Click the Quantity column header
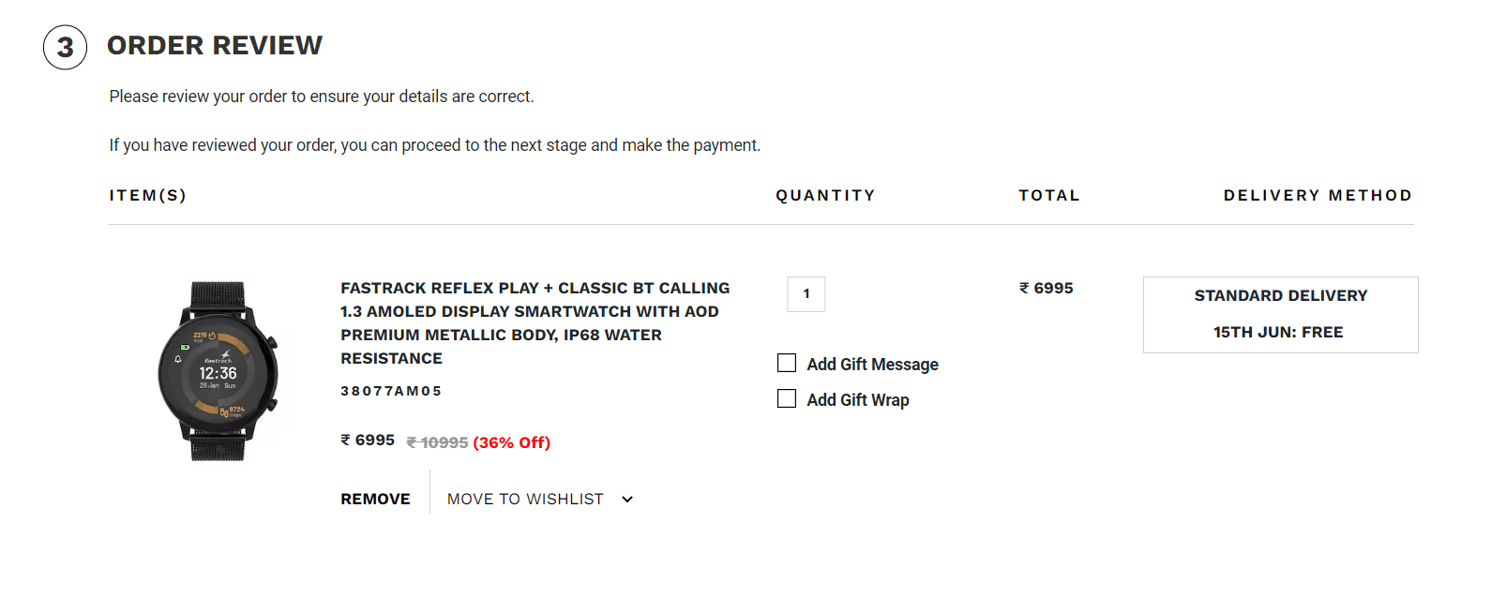 (825, 196)
